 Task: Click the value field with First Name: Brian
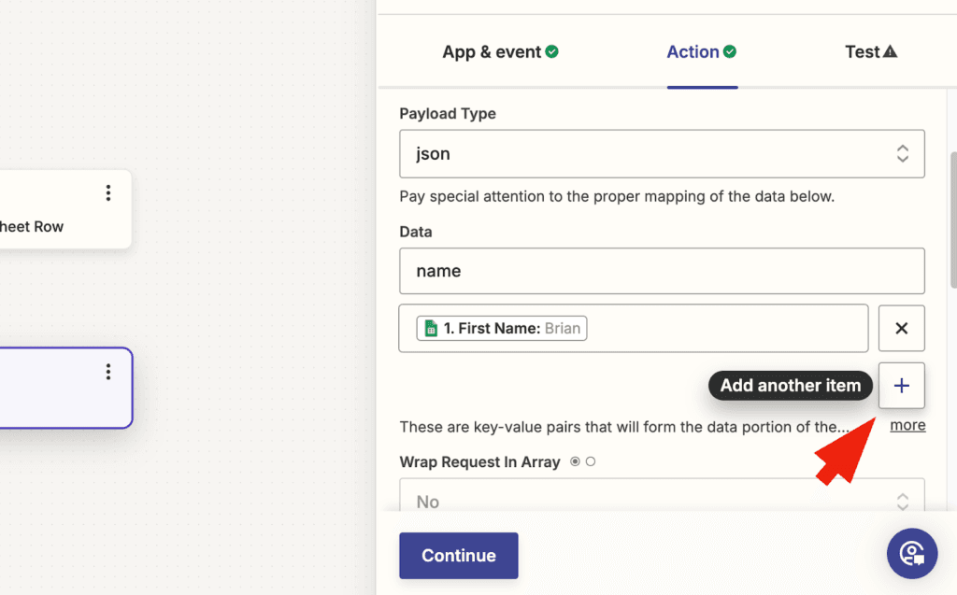[720, 328]
